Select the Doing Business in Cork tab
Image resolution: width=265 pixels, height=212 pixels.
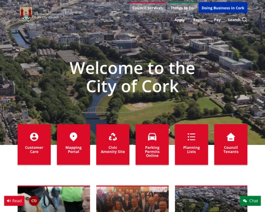tap(223, 8)
